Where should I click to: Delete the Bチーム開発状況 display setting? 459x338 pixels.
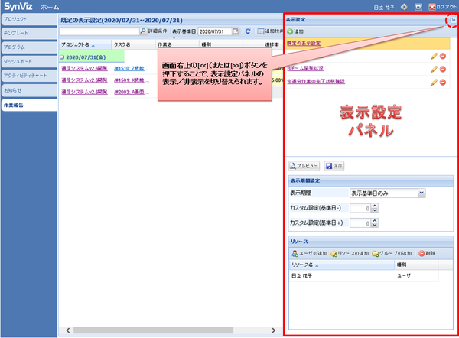443,69
